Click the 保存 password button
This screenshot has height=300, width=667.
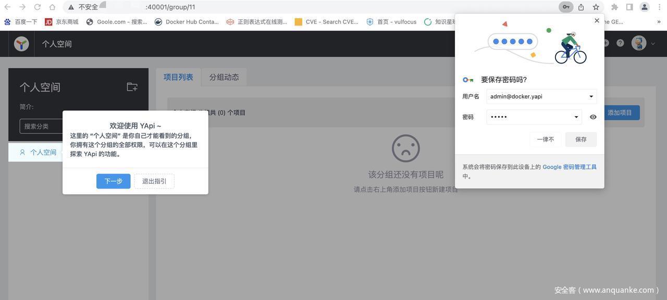click(580, 140)
